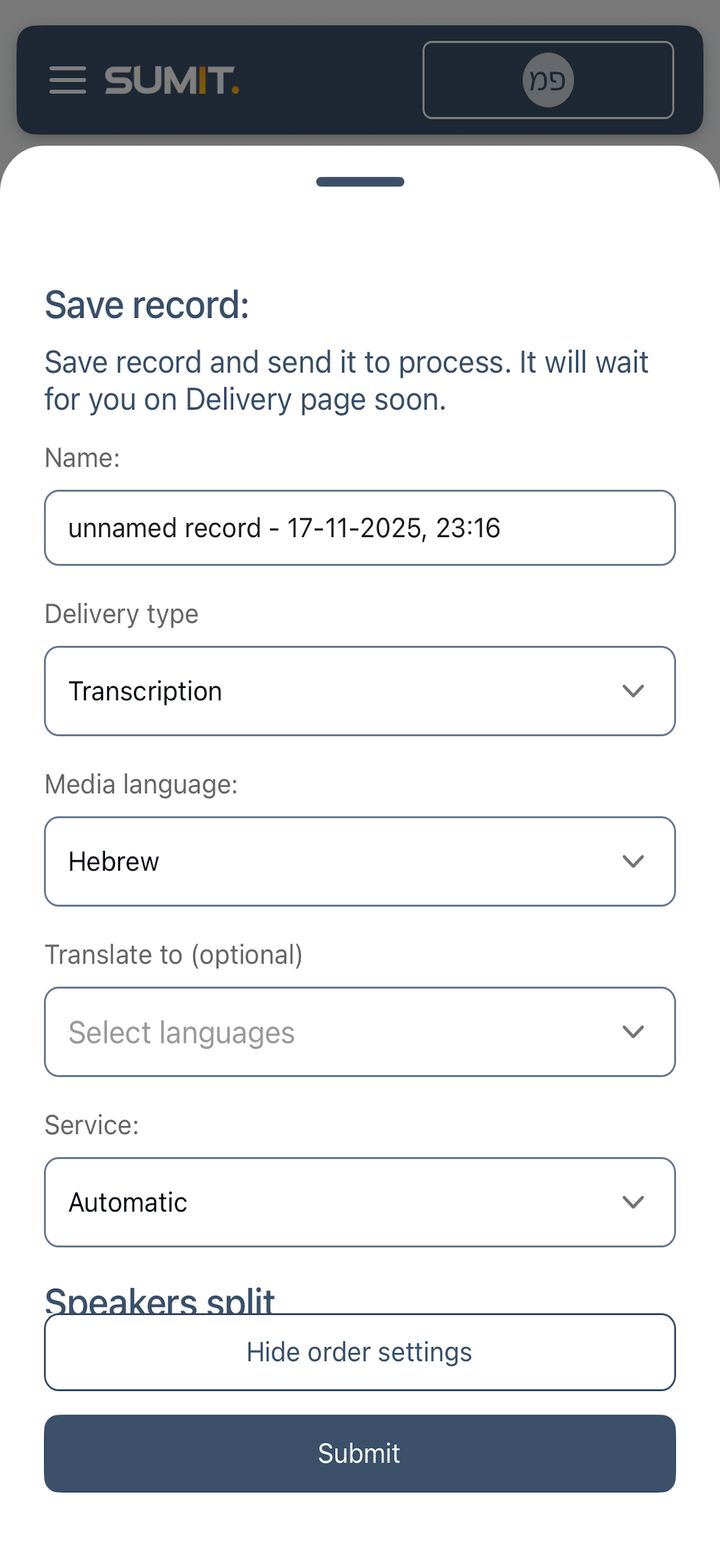This screenshot has width=720, height=1559.
Task: Click Hide order settings button
Action: point(360,1351)
